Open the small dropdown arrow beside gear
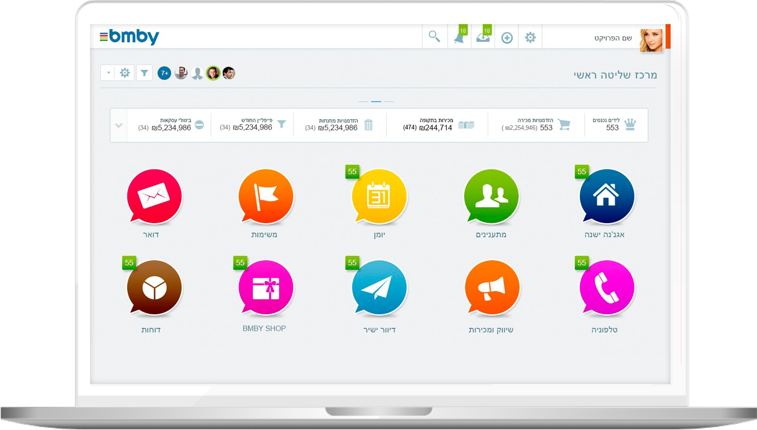Viewport: 757px width, 430px height. point(108,73)
